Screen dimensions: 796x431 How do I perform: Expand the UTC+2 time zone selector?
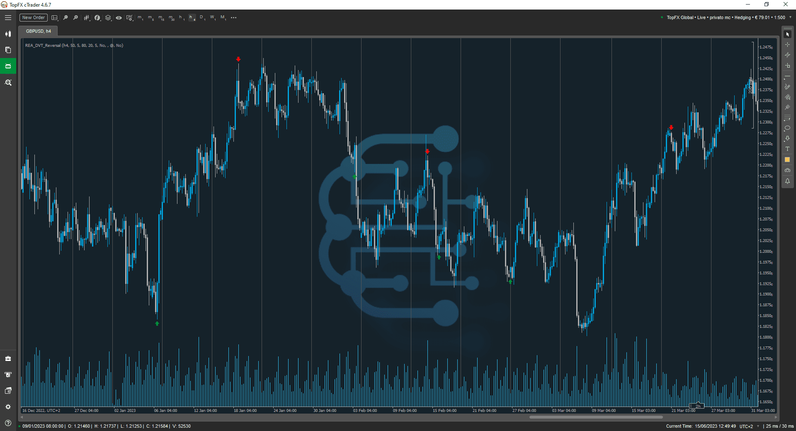[749, 426]
